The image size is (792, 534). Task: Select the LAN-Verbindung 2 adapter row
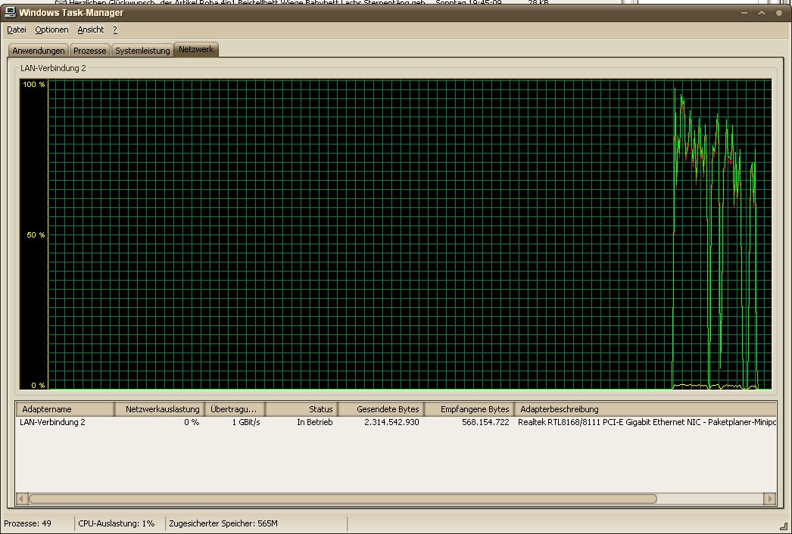click(x=52, y=422)
